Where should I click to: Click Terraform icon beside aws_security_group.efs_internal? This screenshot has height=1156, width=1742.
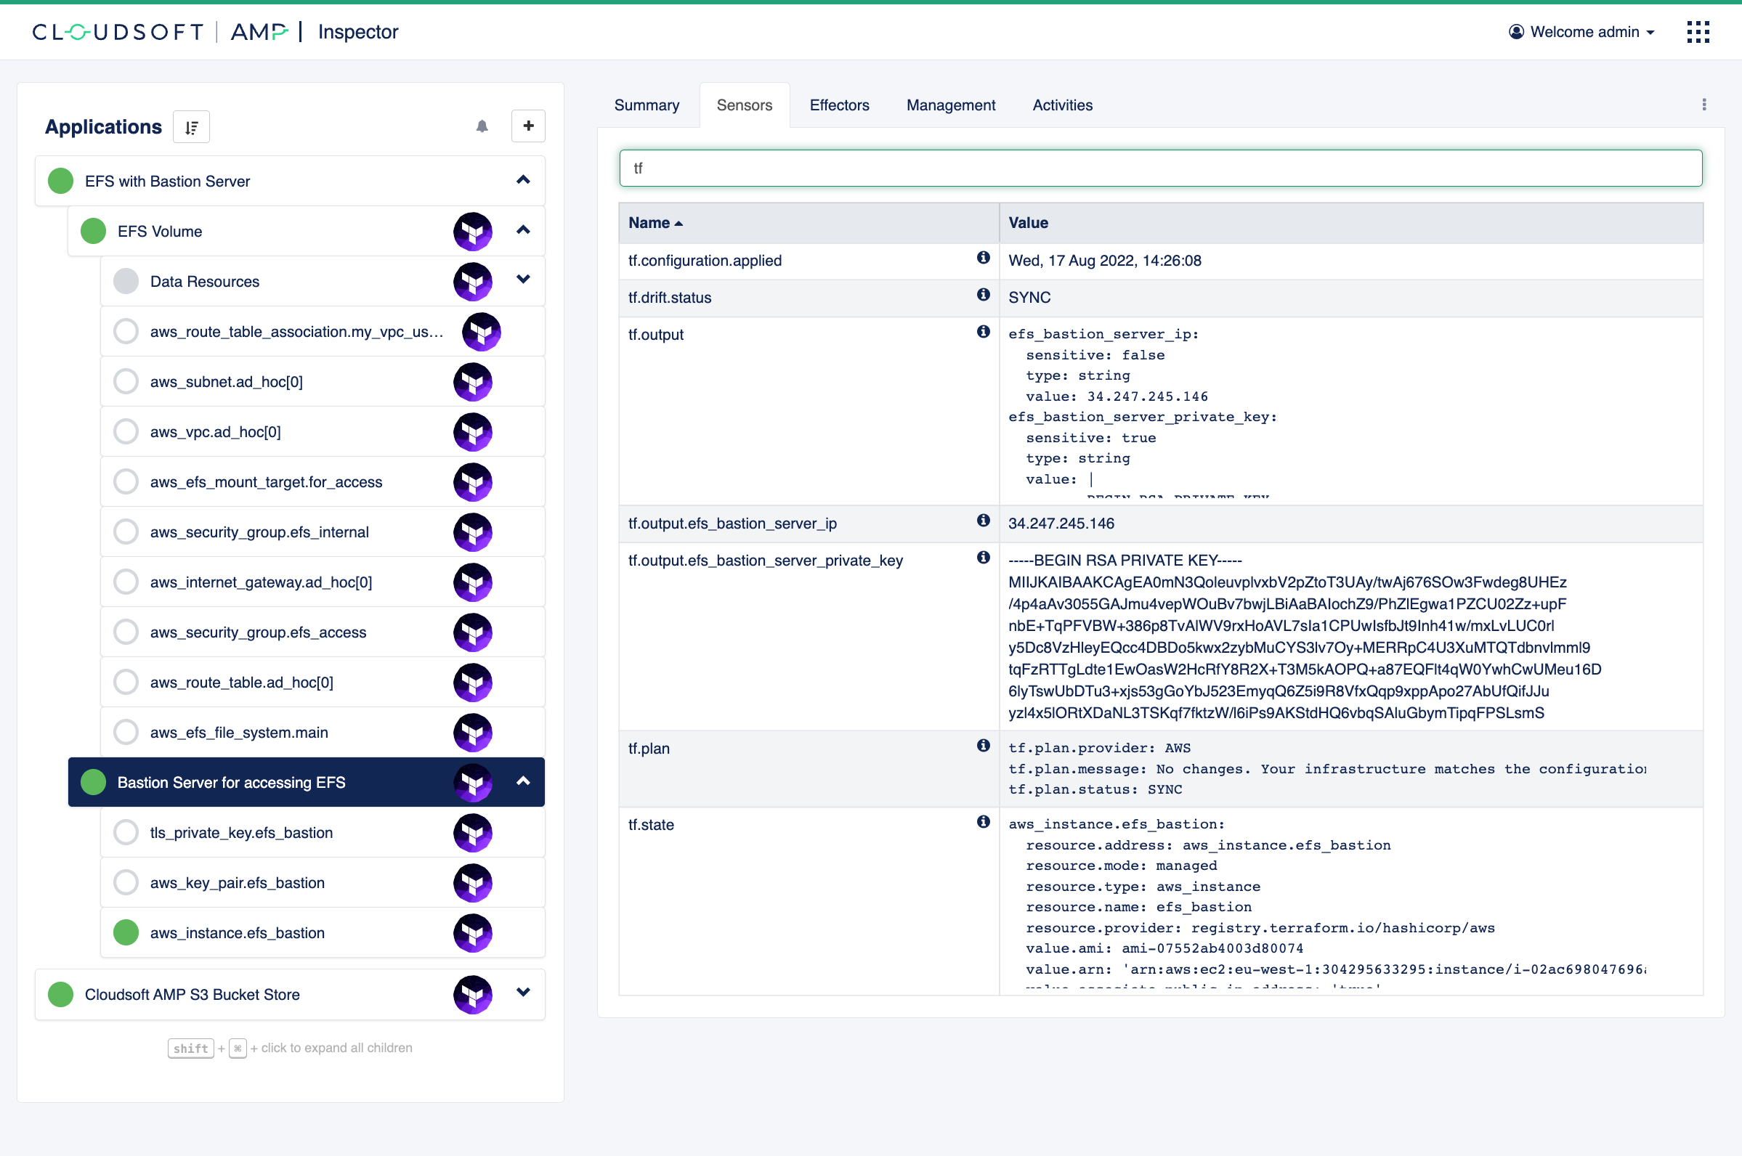click(x=473, y=532)
